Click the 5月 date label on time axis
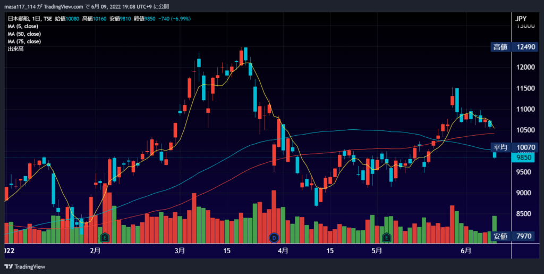 [377, 251]
